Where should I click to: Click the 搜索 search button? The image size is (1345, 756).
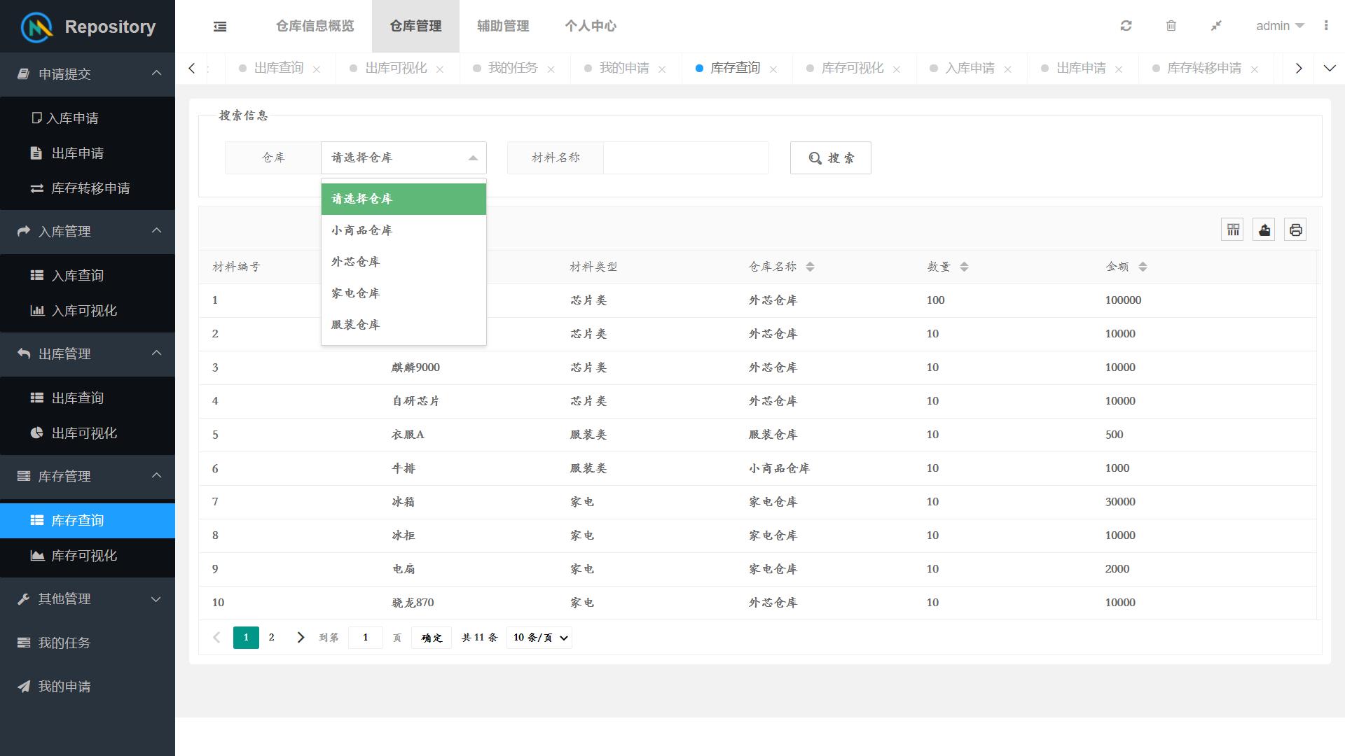[830, 158]
